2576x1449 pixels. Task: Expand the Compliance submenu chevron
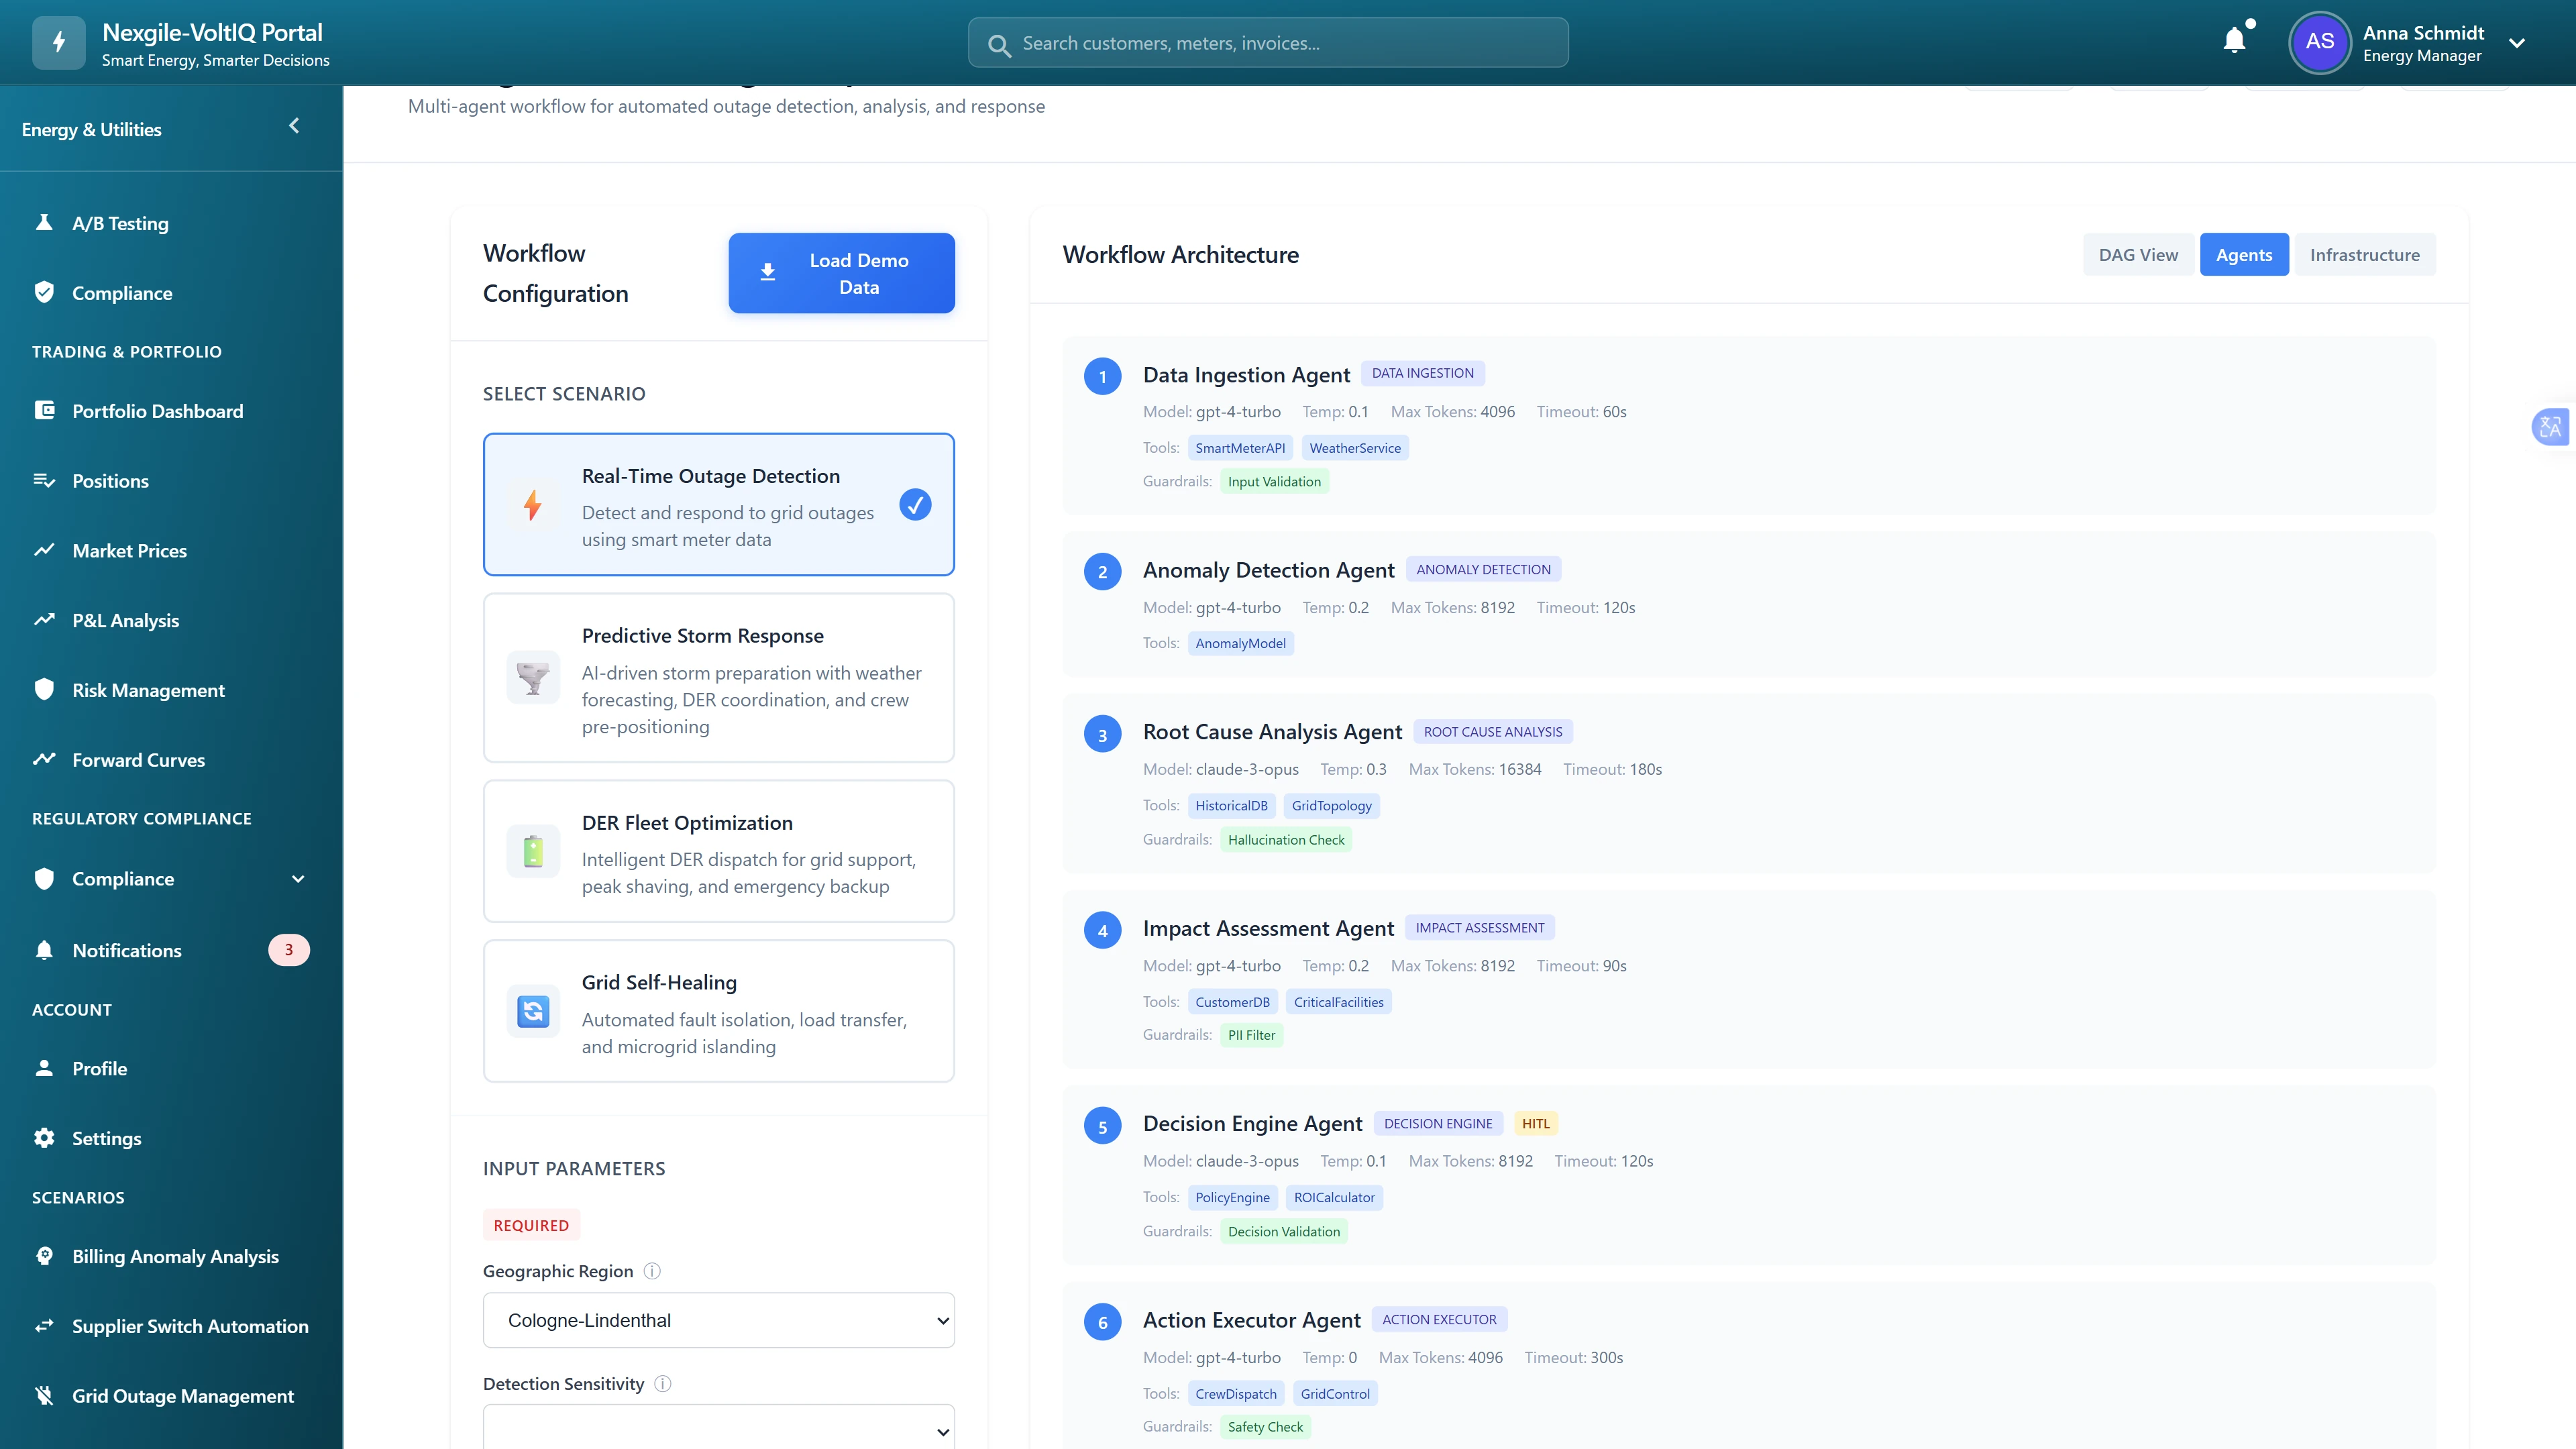(298, 879)
